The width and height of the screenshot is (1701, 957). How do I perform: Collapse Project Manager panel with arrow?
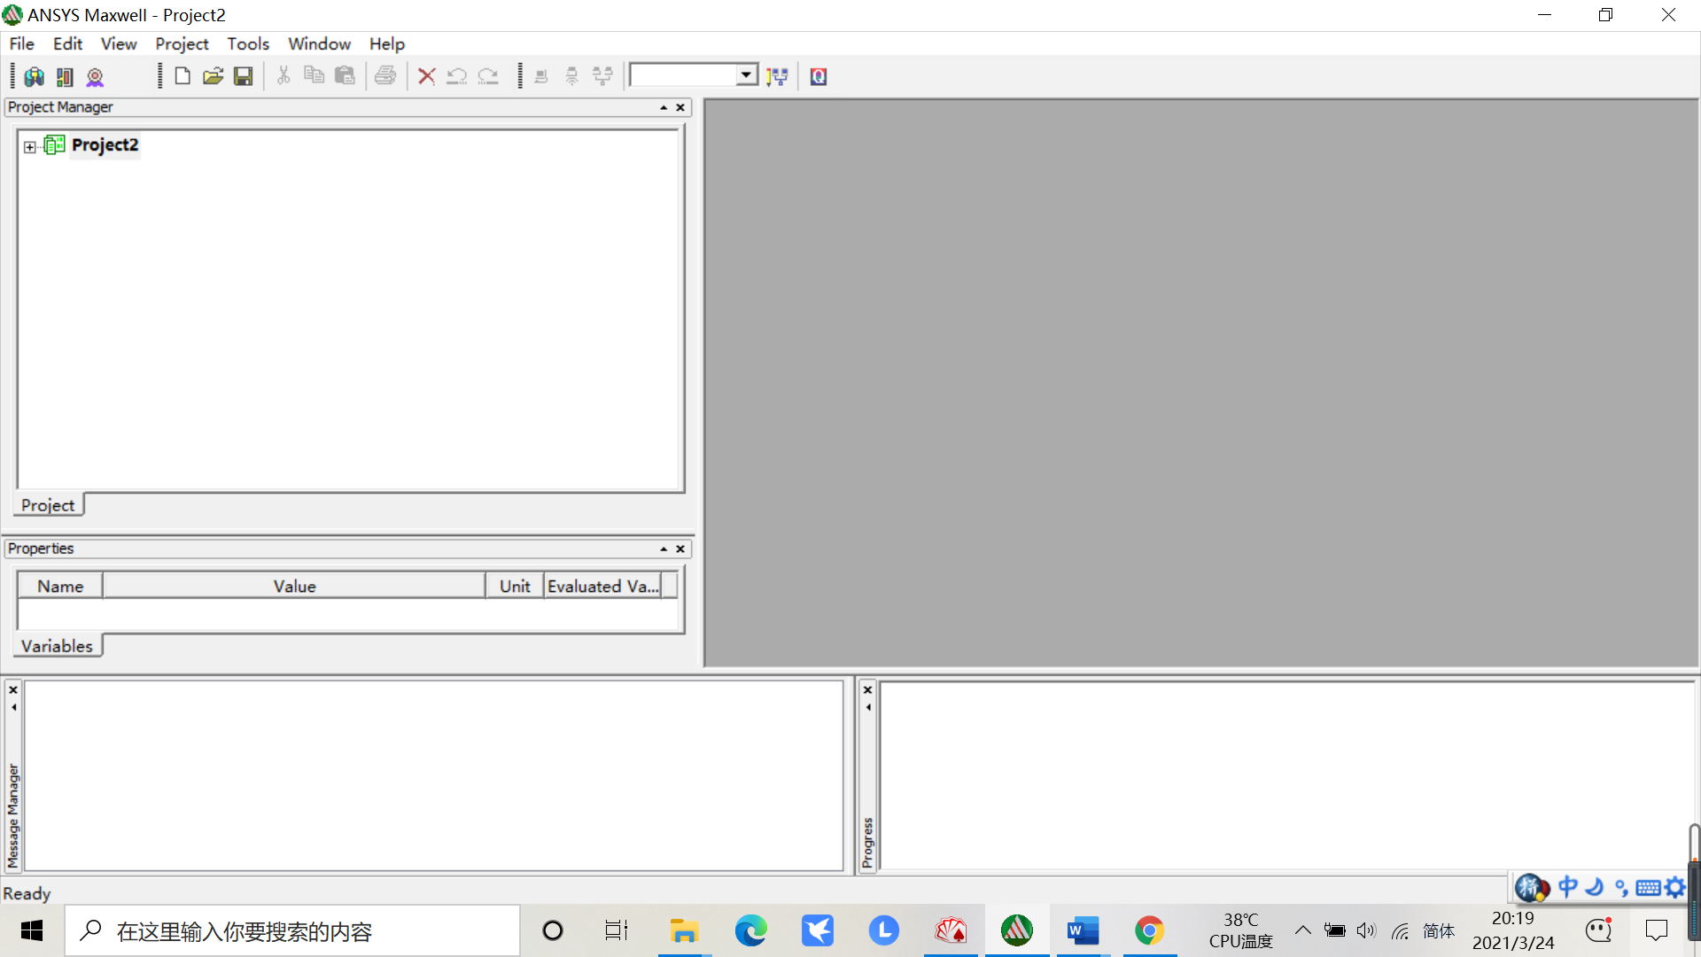tap(664, 107)
